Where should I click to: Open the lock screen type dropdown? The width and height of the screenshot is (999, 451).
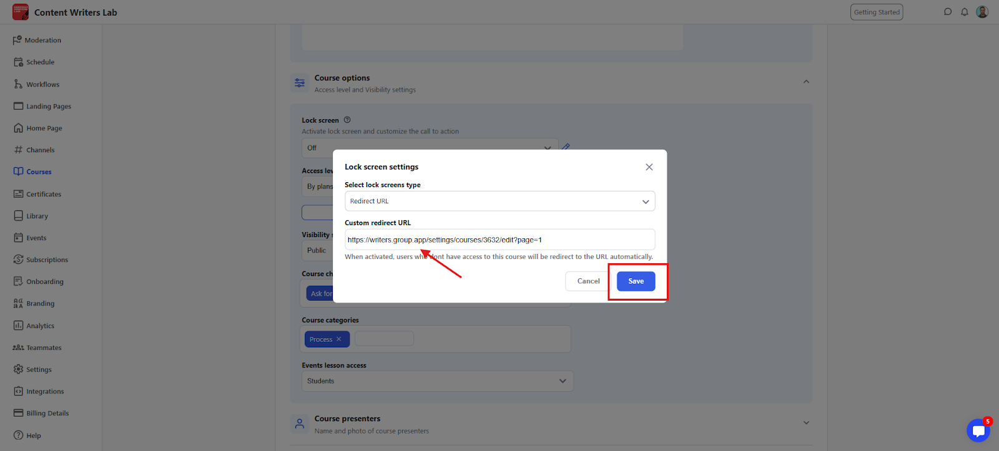pyautogui.click(x=499, y=201)
